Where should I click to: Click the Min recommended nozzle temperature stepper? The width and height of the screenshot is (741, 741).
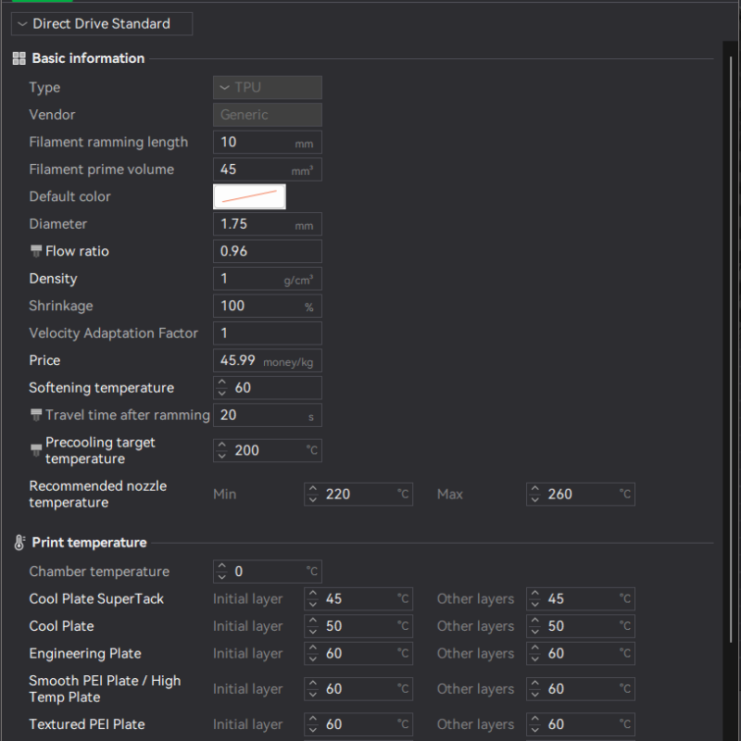(313, 495)
